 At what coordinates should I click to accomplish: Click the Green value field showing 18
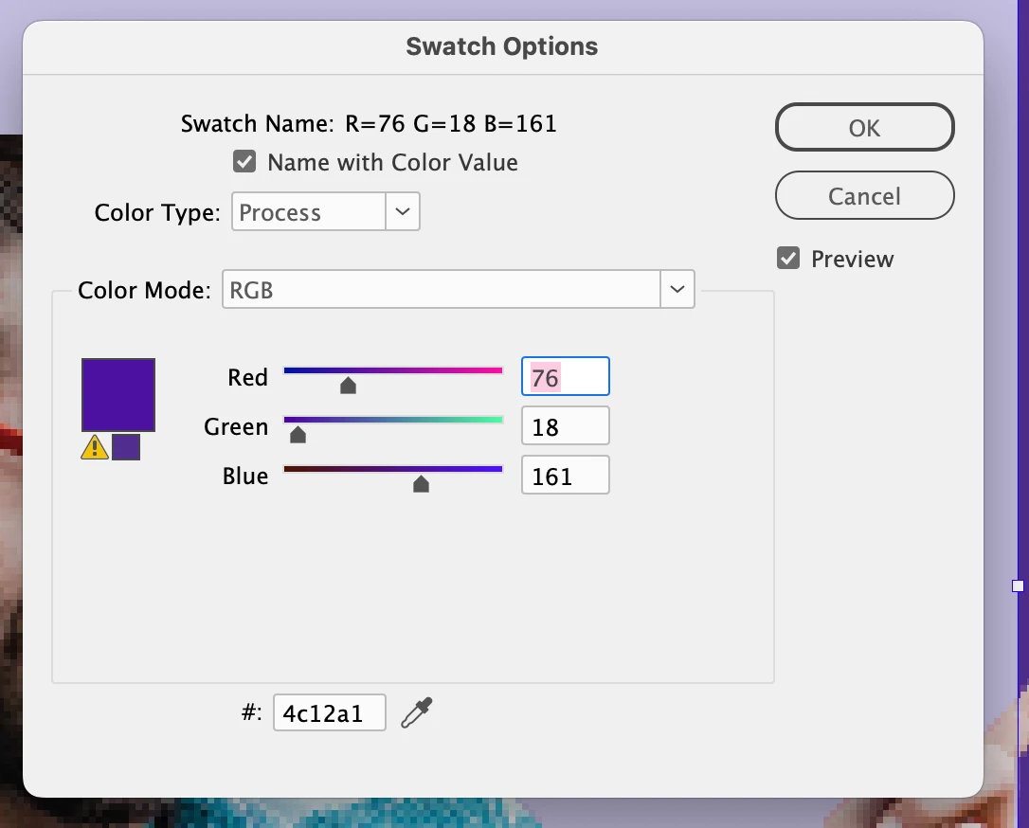click(x=565, y=426)
